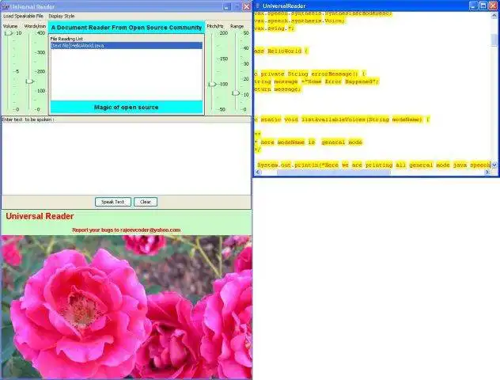Click inside the text to be spoken area
Viewport: 500px width, 380px height.
[x=127, y=158]
